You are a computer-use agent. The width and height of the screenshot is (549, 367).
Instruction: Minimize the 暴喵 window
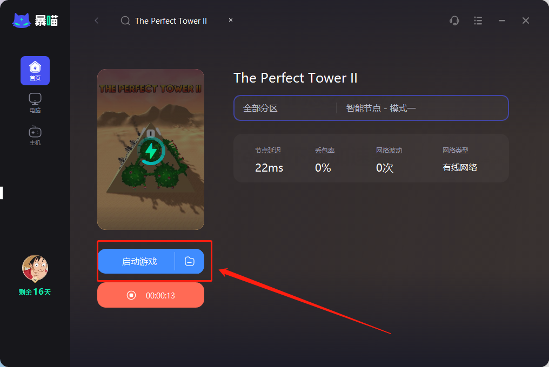(502, 21)
